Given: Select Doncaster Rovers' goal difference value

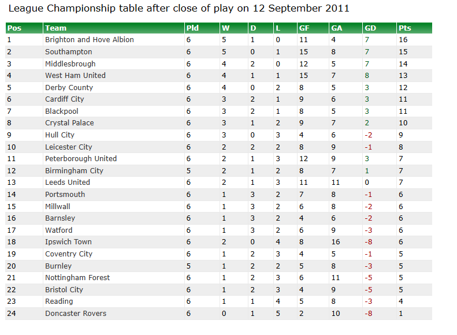Looking at the screenshot, I should click(369, 314).
